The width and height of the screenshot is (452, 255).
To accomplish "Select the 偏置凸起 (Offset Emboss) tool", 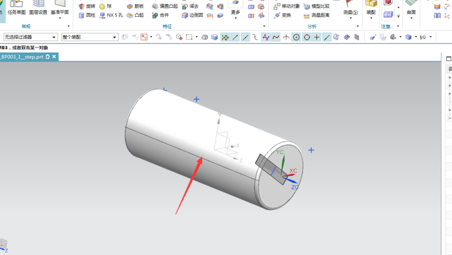I will pyautogui.click(x=165, y=6).
